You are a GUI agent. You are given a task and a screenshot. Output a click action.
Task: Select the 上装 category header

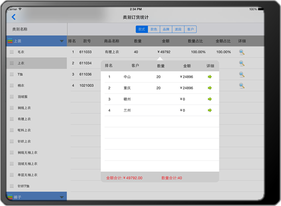[x=36, y=41]
